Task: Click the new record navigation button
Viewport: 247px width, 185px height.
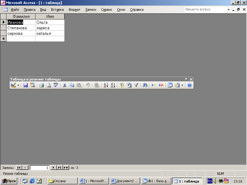Action: click(x=66, y=168)
